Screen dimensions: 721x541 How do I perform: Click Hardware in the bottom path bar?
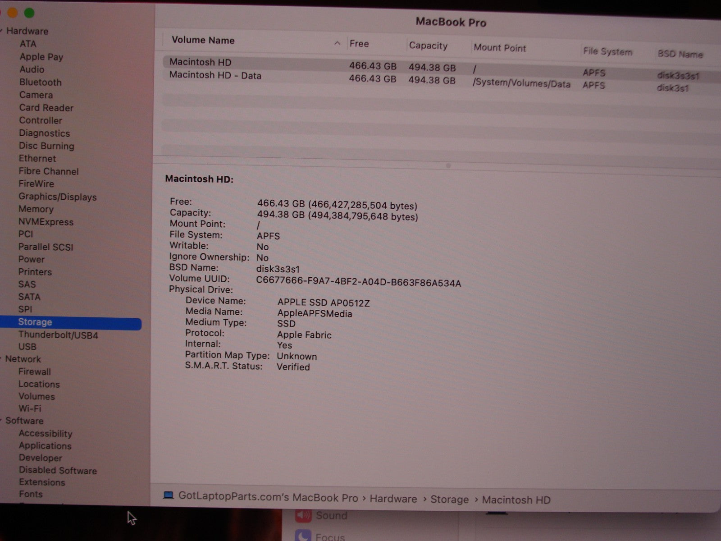pos(393,499)
